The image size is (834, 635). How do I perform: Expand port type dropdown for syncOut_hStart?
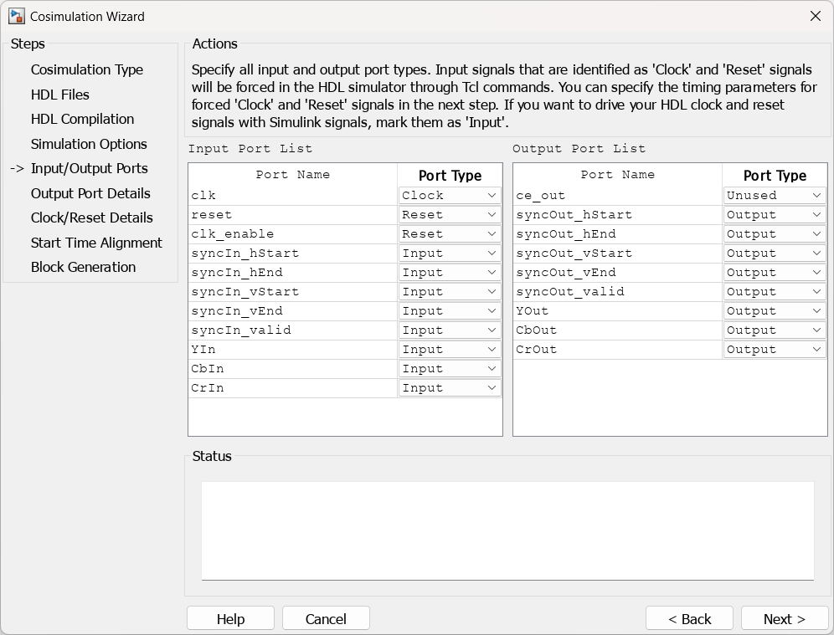pyautogui.click(x=775, y=214)
